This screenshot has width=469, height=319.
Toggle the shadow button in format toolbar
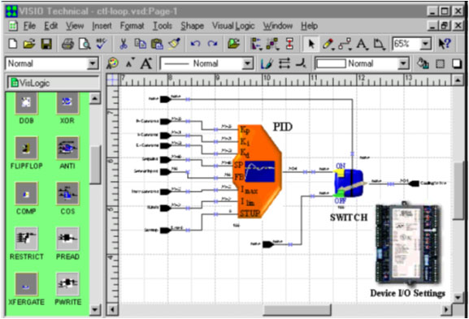coord(456,63)
